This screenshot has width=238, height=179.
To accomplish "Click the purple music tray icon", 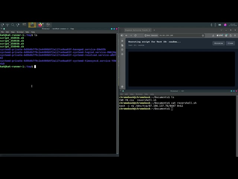I will [x=225, y=25].
